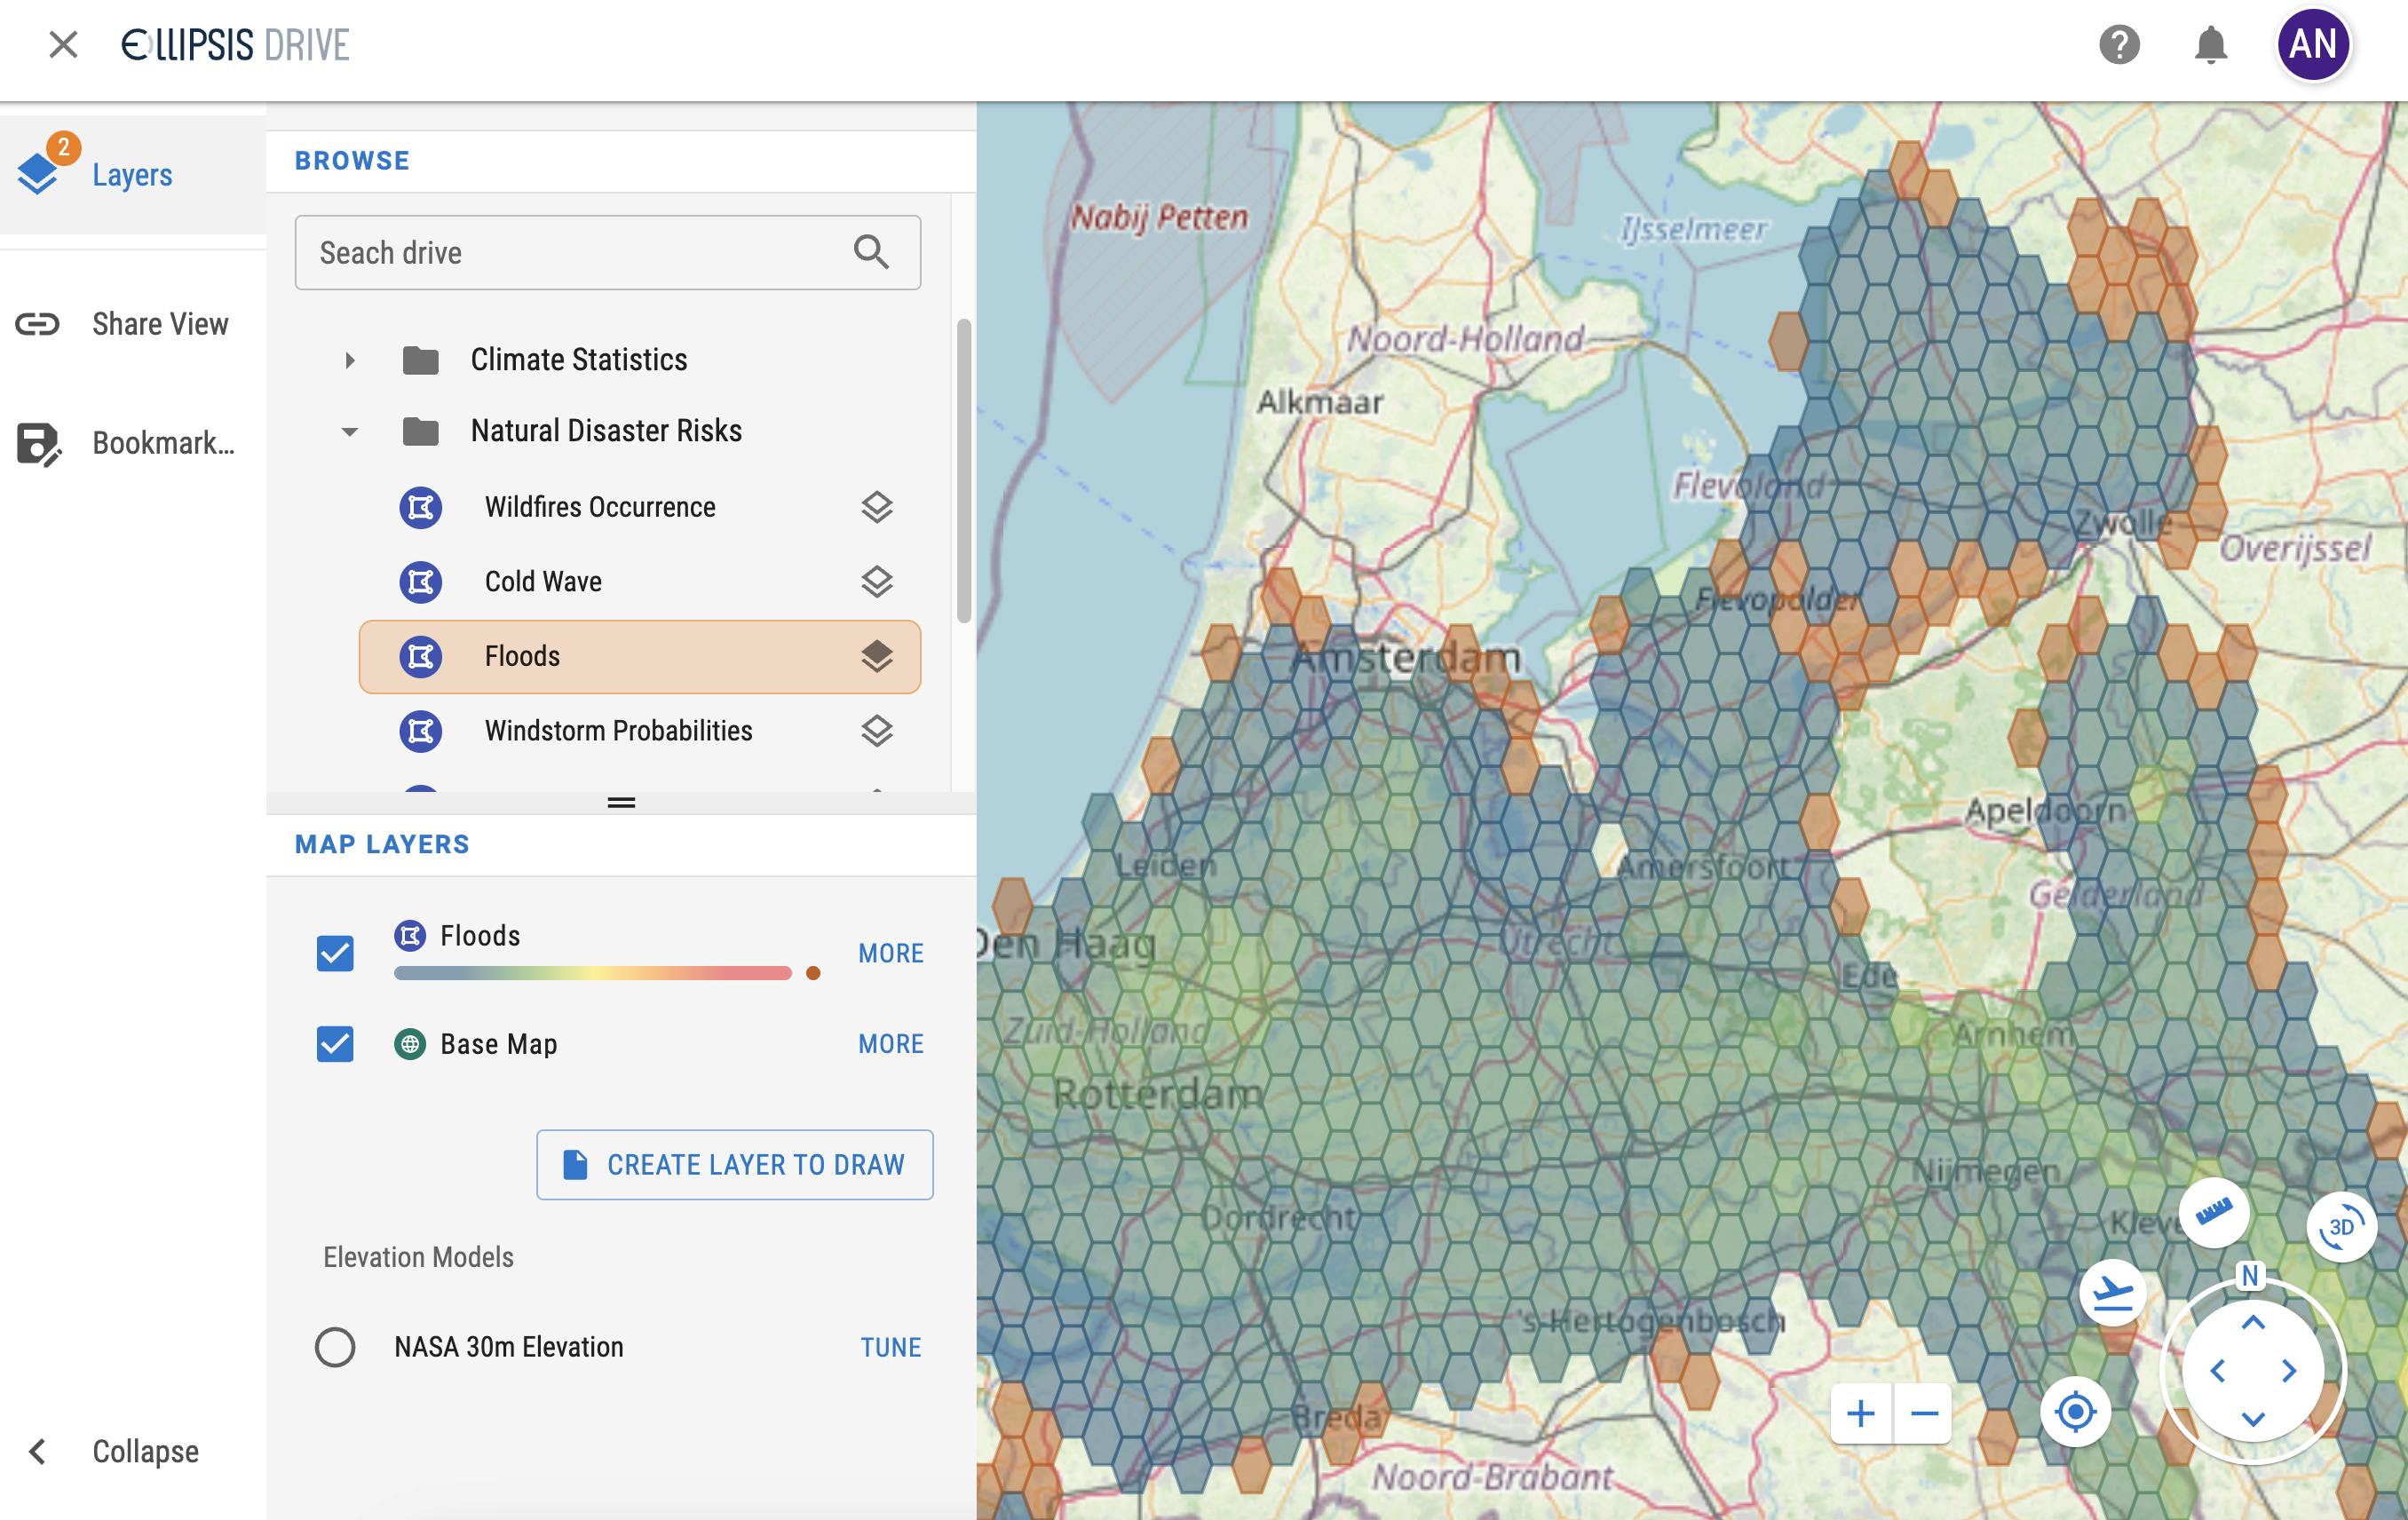
Task: Select Windstorm Probabilities layer row
Action: [x=640, y=731]
